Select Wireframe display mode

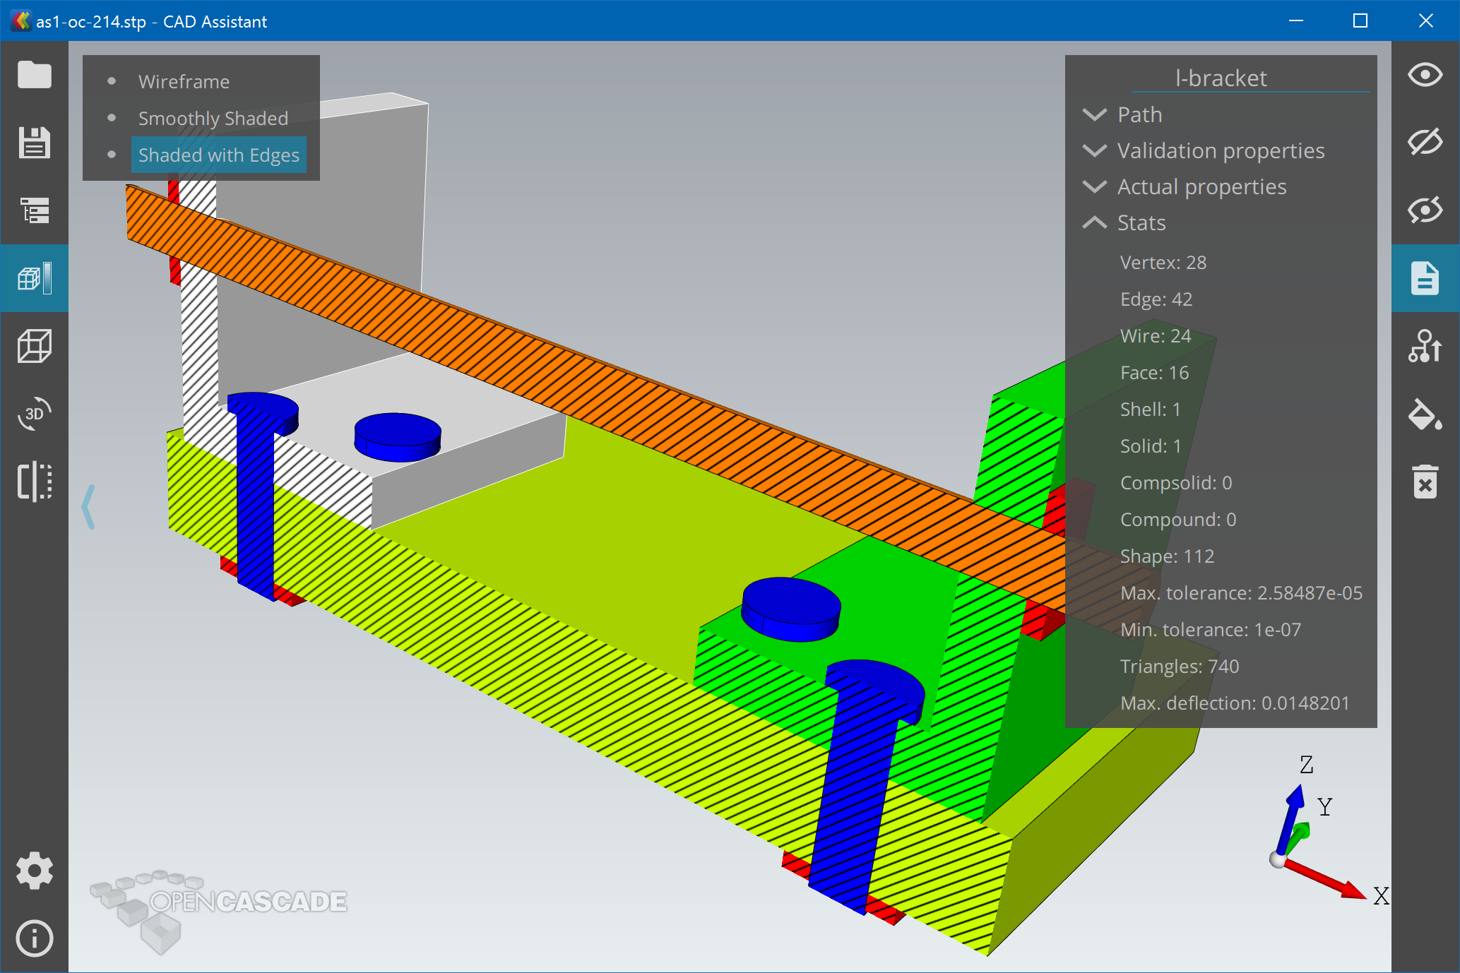click(184, 82)
